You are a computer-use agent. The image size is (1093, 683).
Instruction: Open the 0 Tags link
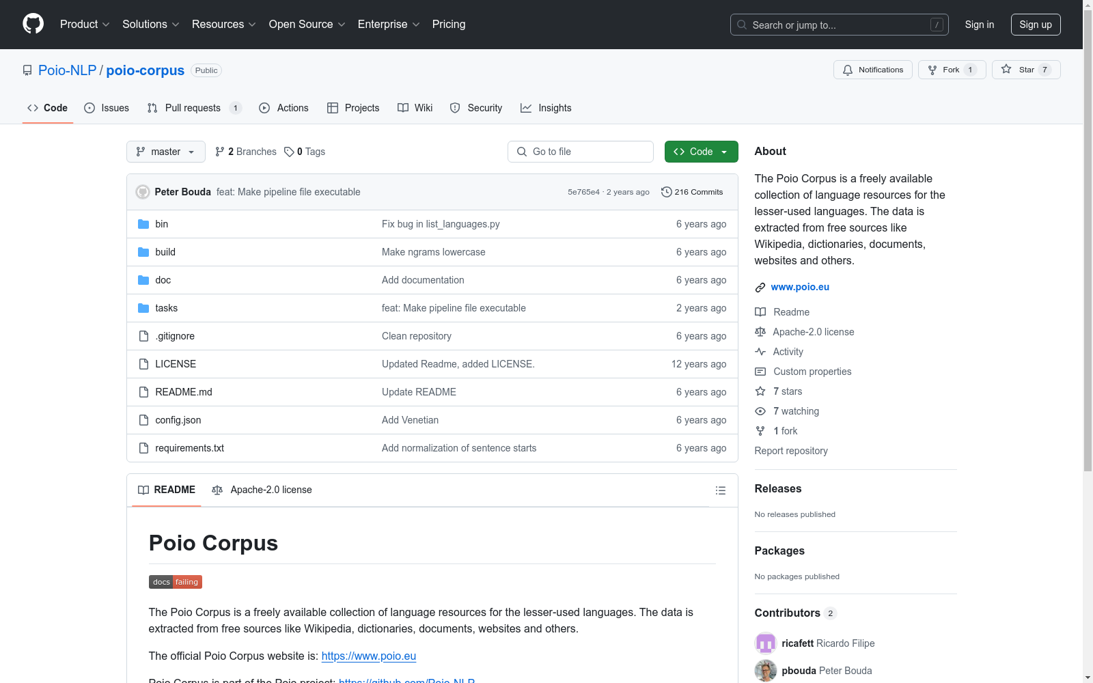click(305, 152)
